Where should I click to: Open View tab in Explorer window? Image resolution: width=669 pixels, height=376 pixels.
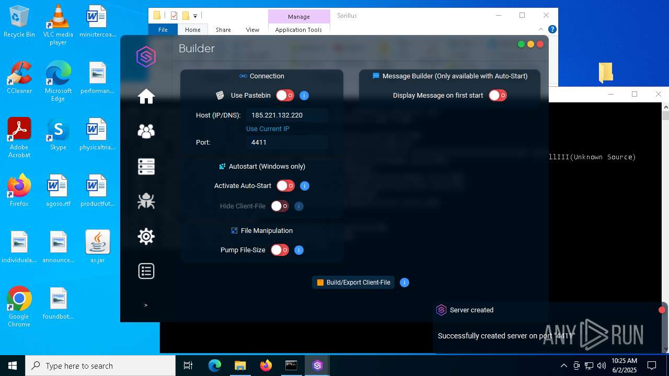[x=252, y=30]
